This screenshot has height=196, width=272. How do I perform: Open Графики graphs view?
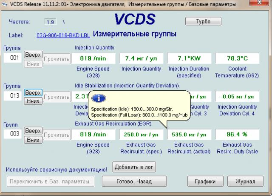(205, 181)
